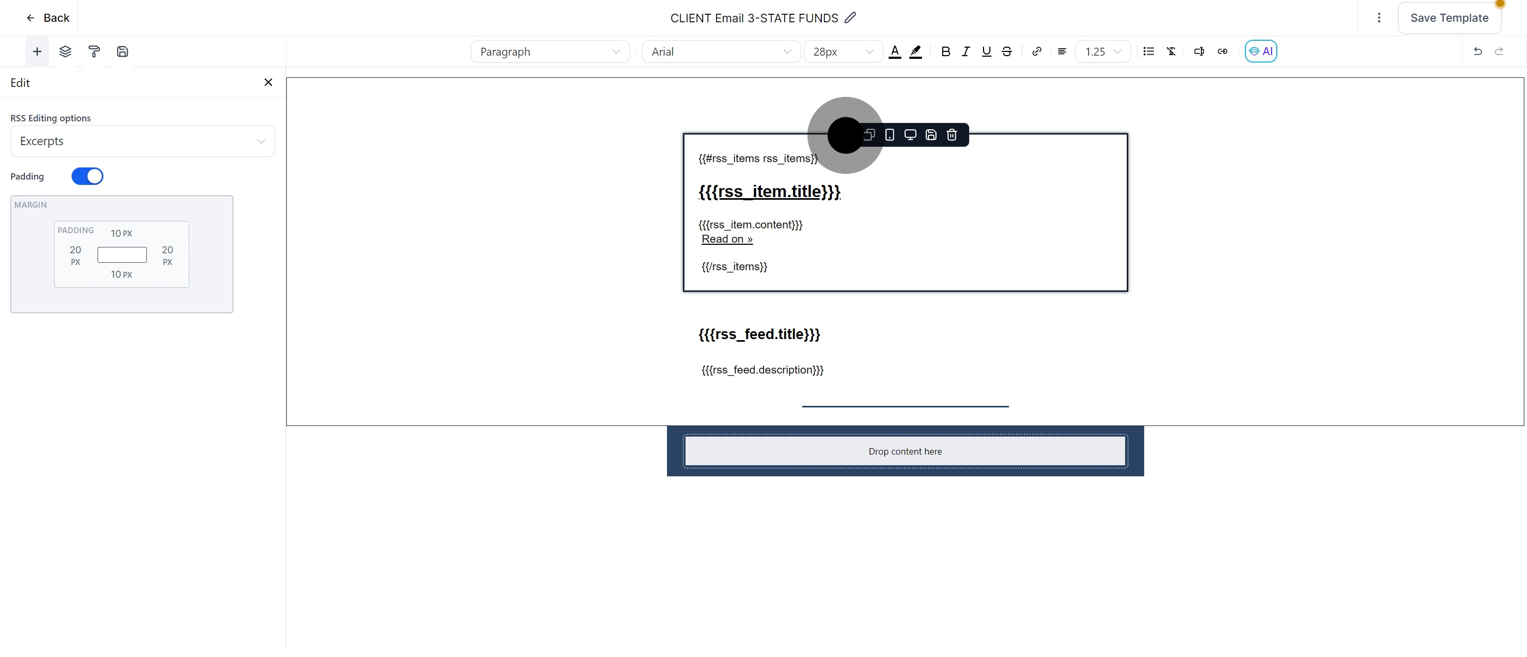Open the layers panel icon
Viewport: 1527px width, 657px height.
[65, 51]
